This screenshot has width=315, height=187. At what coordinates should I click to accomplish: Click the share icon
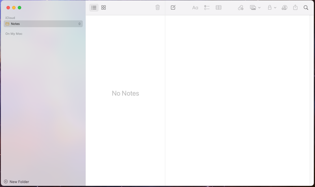click(x=295, y=7)
